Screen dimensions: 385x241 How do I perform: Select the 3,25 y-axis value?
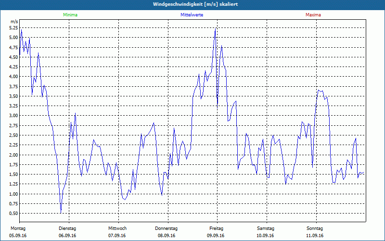[14, 106]
